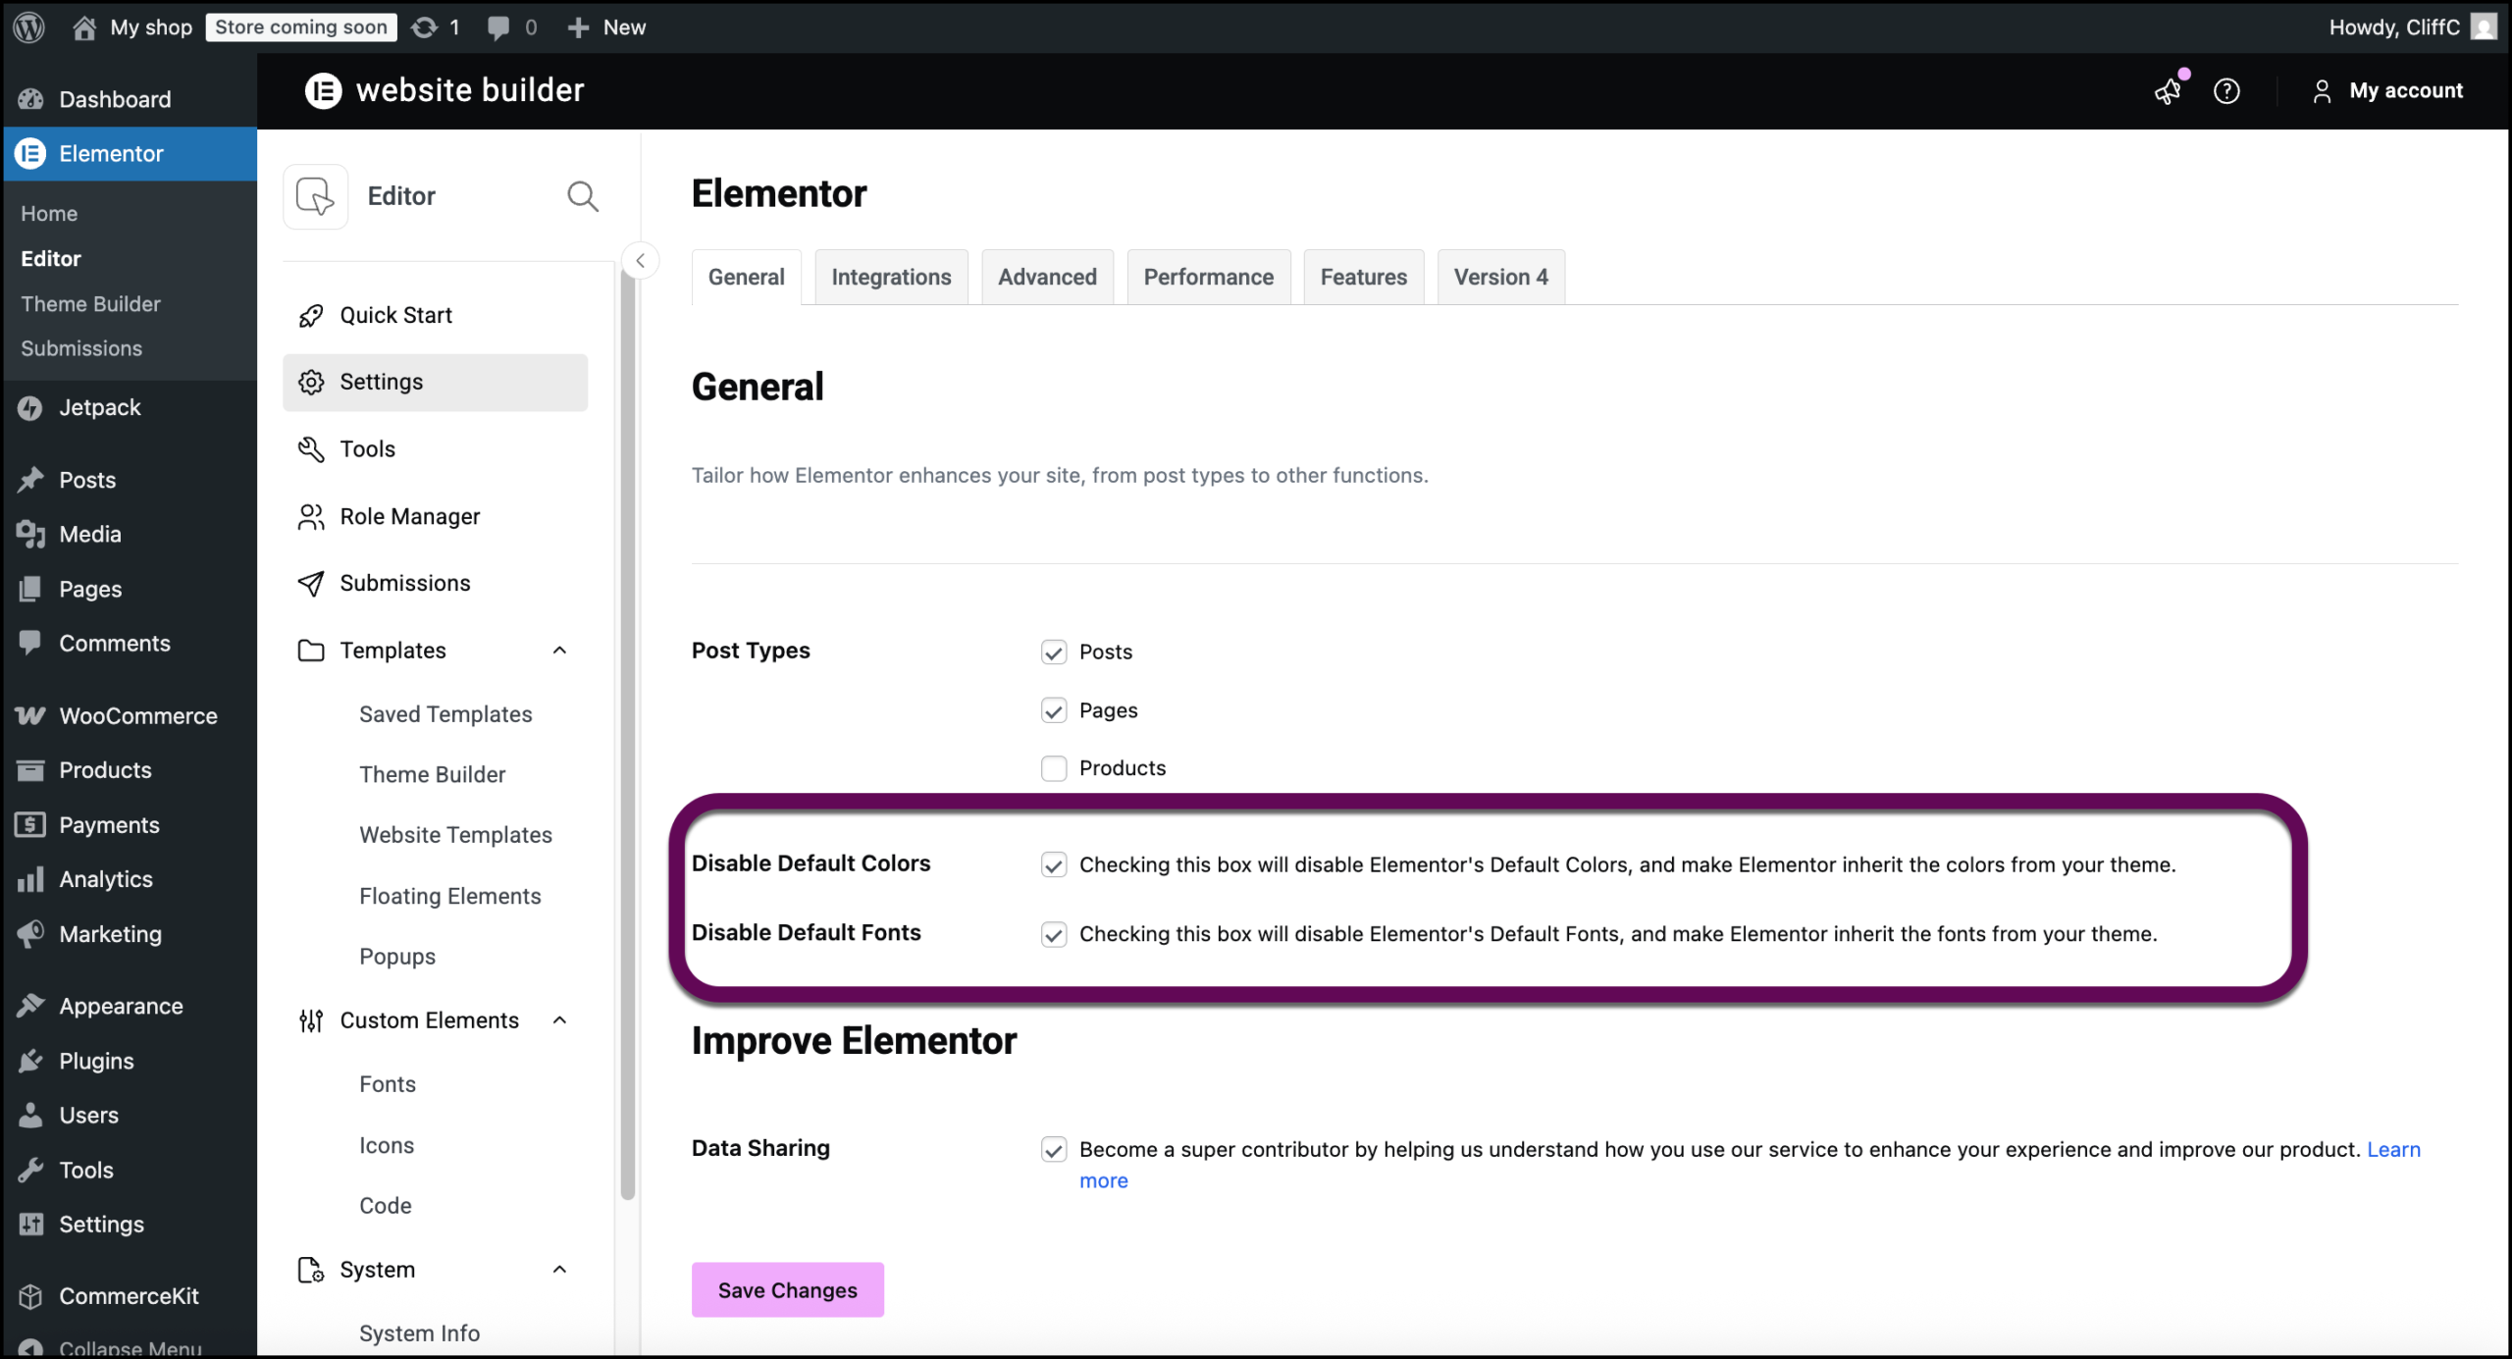Image resolution: width=2512 pixels, height=1359 pixels.
Task: Select the Analytics bars icon in sidebar
Action: coord(30,879)
